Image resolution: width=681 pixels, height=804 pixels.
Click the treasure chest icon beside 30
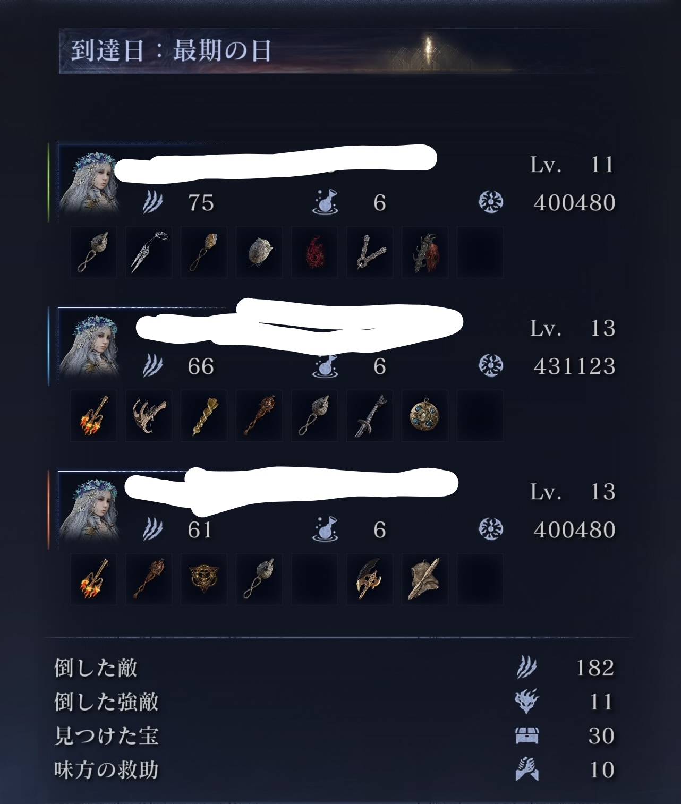click(x=527, y=736)
